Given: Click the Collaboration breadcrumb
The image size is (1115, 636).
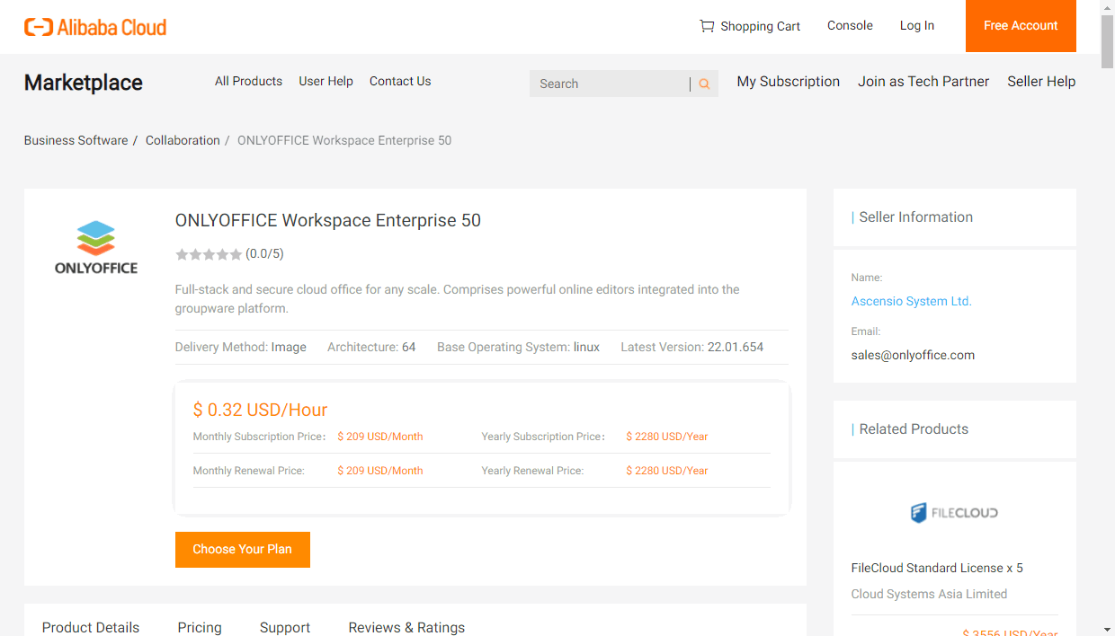Looking at the screenshot, I should [183, 140].
